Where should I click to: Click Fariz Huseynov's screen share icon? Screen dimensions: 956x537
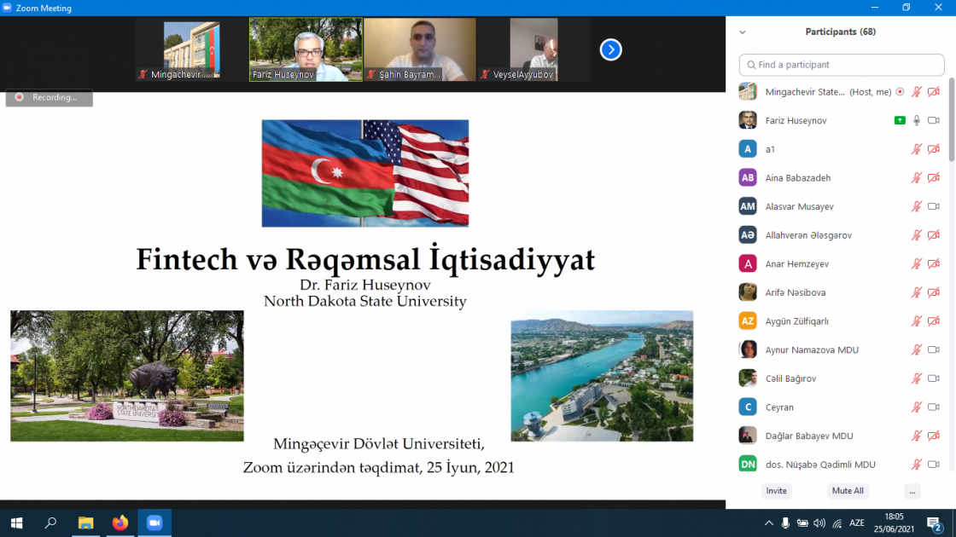(900, 120)
